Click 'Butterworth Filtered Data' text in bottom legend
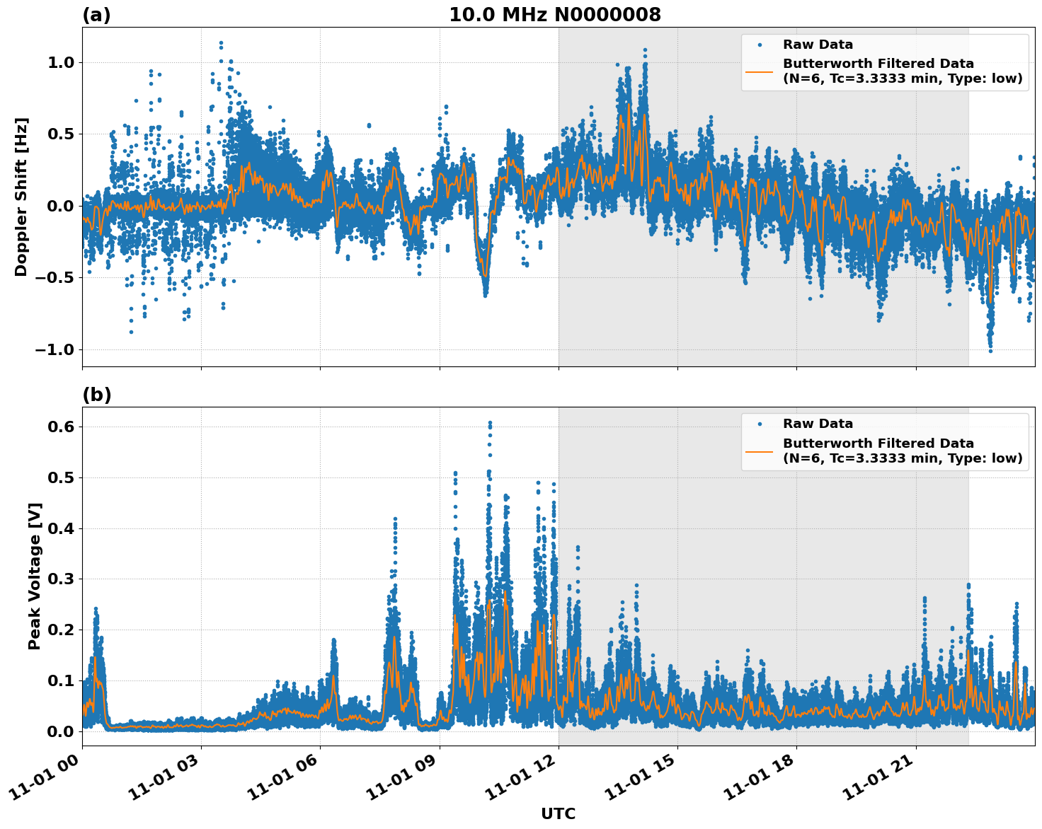Image resolution: width=1042 pixels, height=829 pixels. [878, 444]
